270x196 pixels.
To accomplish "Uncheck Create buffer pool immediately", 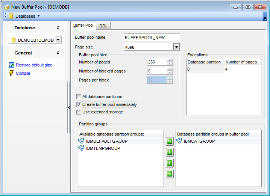I will tap(79, 104).
